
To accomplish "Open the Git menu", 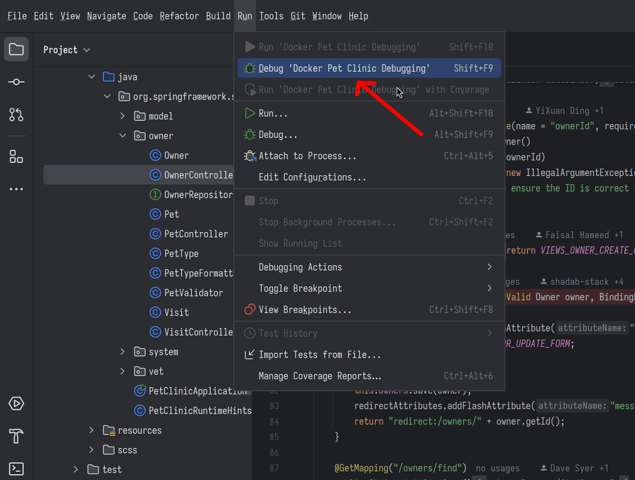I will pos(298,15).
